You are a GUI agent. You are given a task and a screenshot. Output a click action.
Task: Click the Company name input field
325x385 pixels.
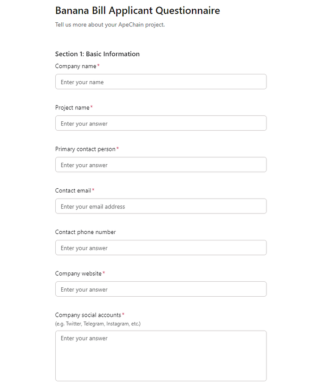click(161, 82)
